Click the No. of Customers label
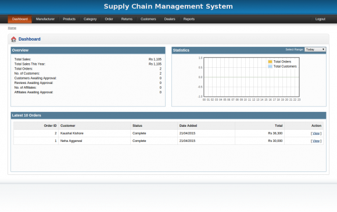 (27, 74)
